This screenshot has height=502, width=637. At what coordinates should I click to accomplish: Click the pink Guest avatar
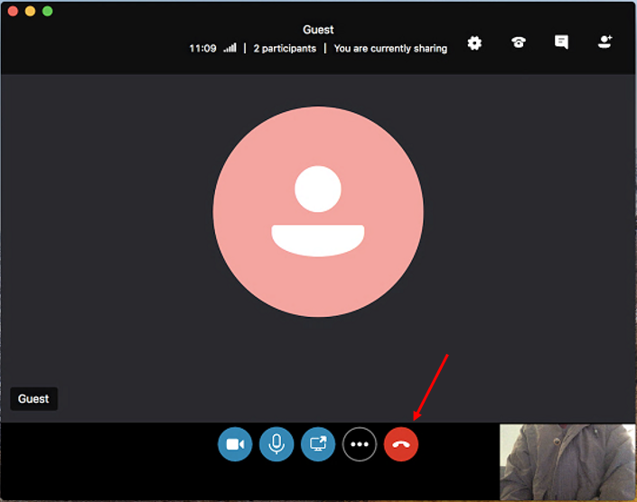pyautogui.click(x=318, y=212)
